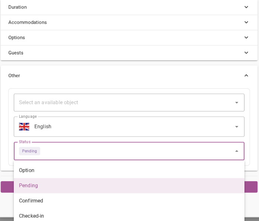Click the Options section chevron arrow
This screenshot has width=259, height=221.
coord(246,38)
